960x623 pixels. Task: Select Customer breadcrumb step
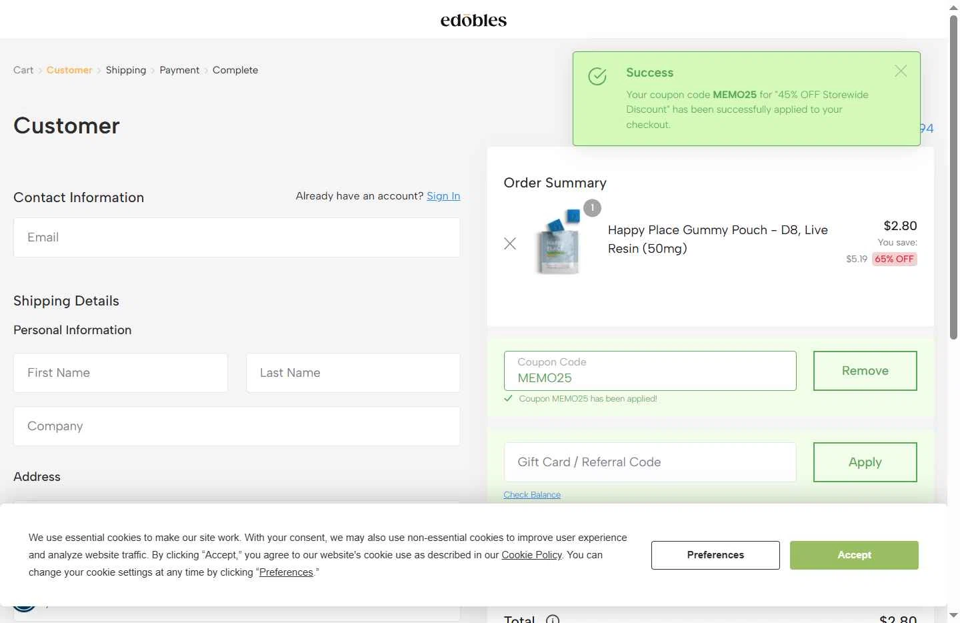(69, 70)
